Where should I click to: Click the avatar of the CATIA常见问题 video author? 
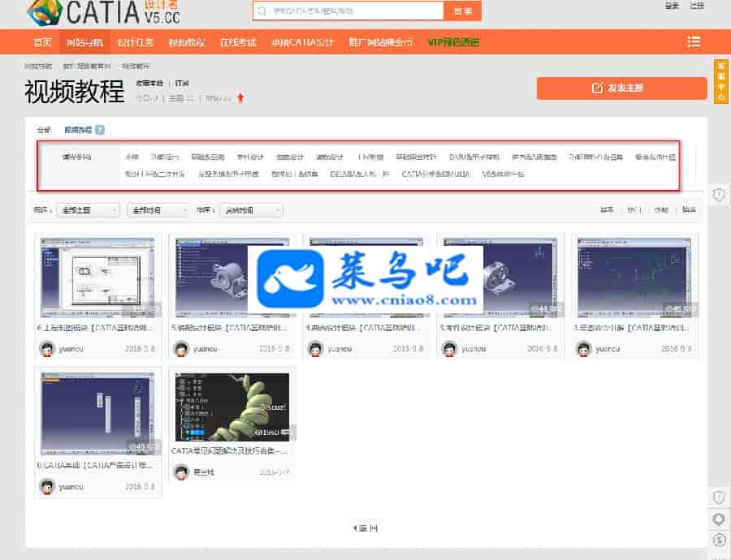point(181,472)
